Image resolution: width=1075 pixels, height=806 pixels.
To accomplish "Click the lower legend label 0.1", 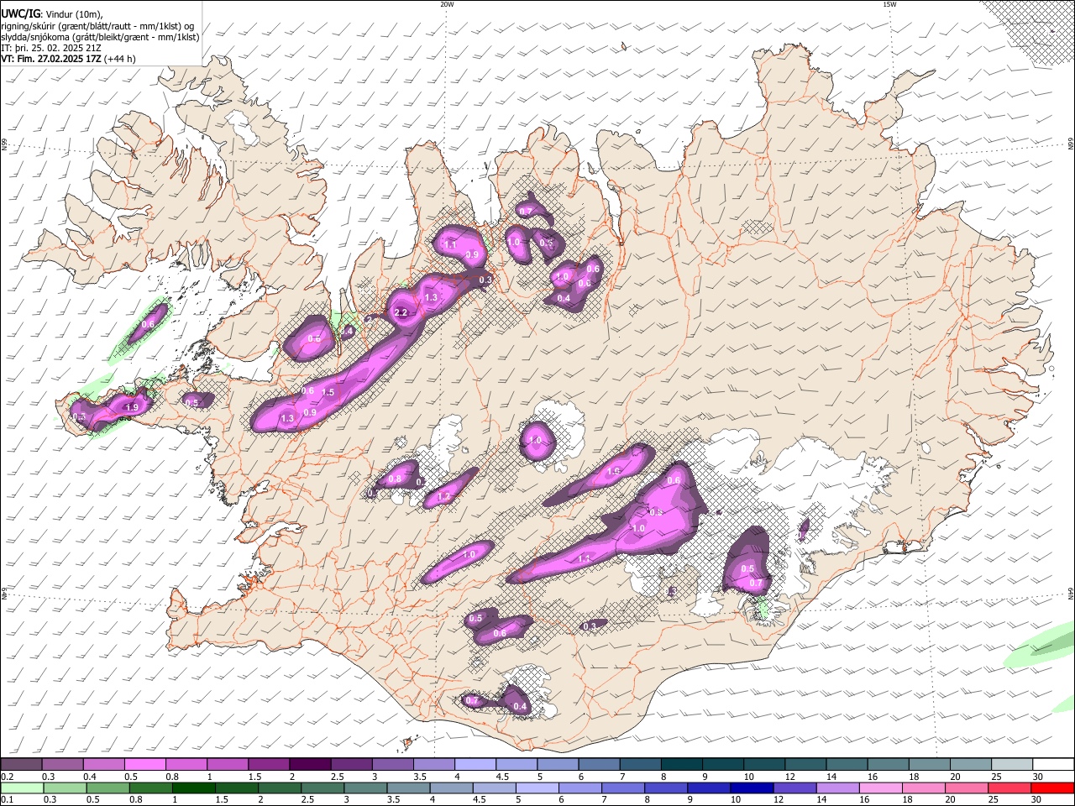I will (6, 799).
